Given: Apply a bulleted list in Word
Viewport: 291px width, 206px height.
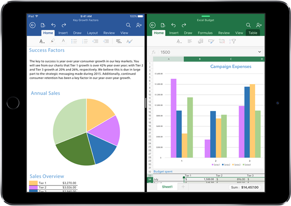Looking at the screenshot, I should [x=74, y=41].
